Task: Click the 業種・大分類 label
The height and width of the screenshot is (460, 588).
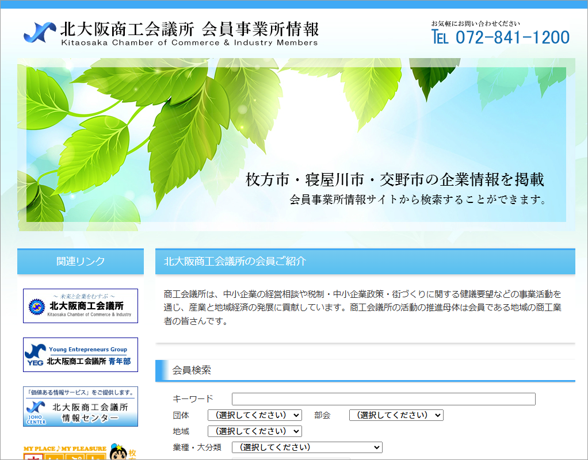Action: tap(197, 447)
